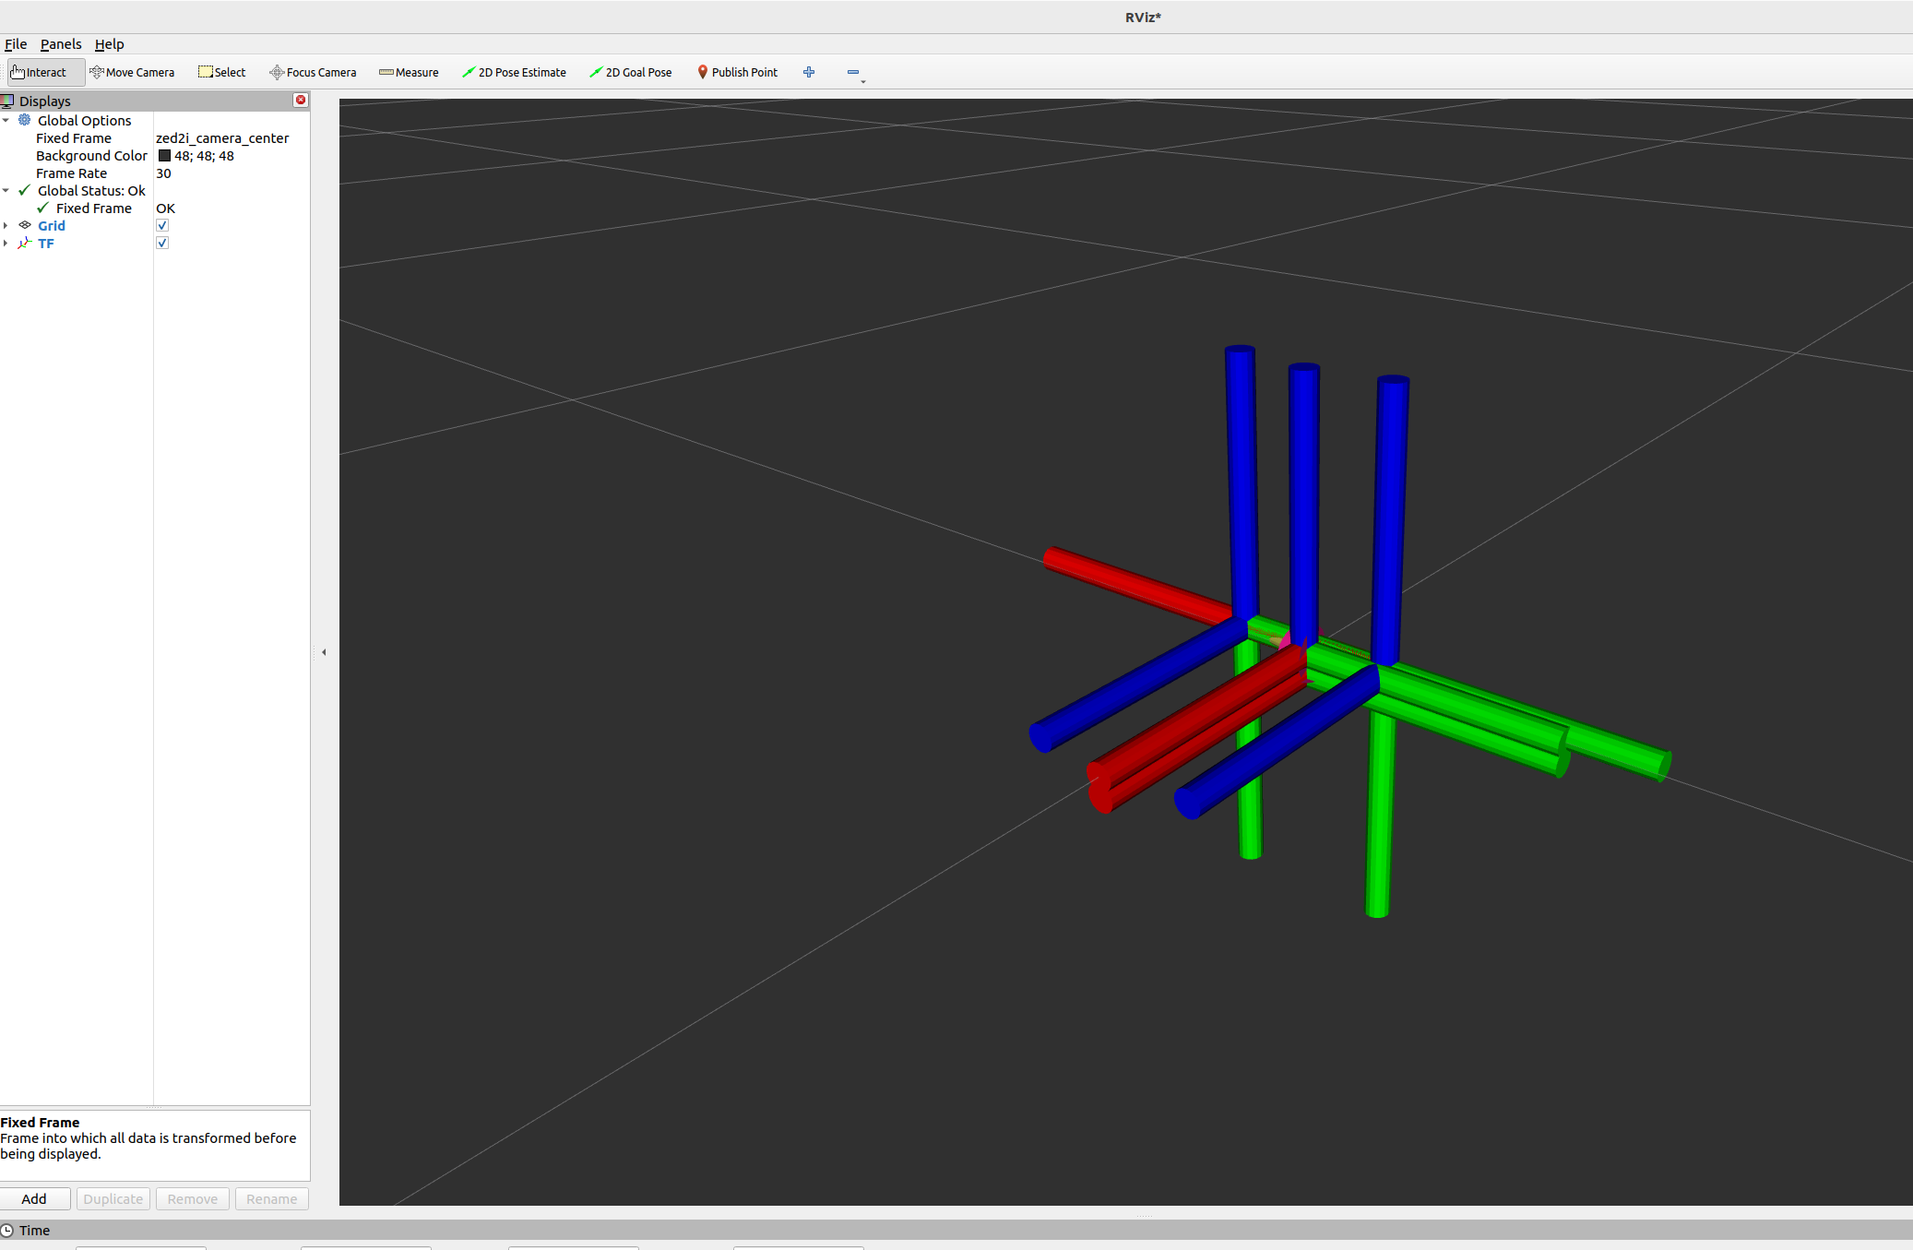1913x1250 pixels.
Task: Select the 2D Goal Pose tool
Action: click(x=630, y=72)
